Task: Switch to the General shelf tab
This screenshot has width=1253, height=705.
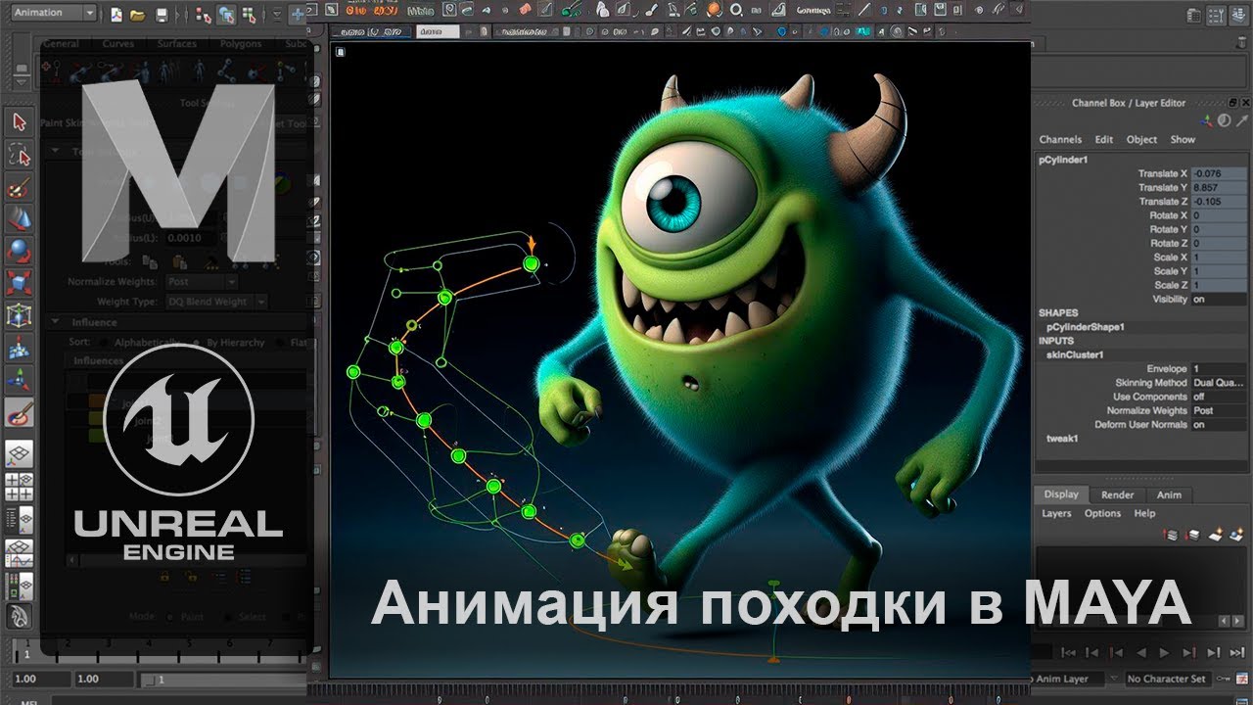Action: tap(61, 44)
